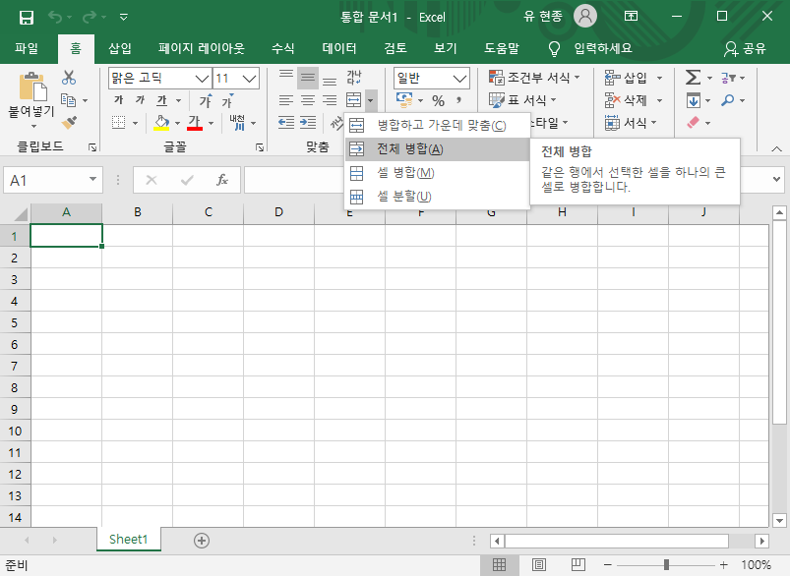The height and width of the screenshot is (576, 790).
Task: Open the fill color dropdown arrow
Action: pyautogui.click(x=177, y=122)
